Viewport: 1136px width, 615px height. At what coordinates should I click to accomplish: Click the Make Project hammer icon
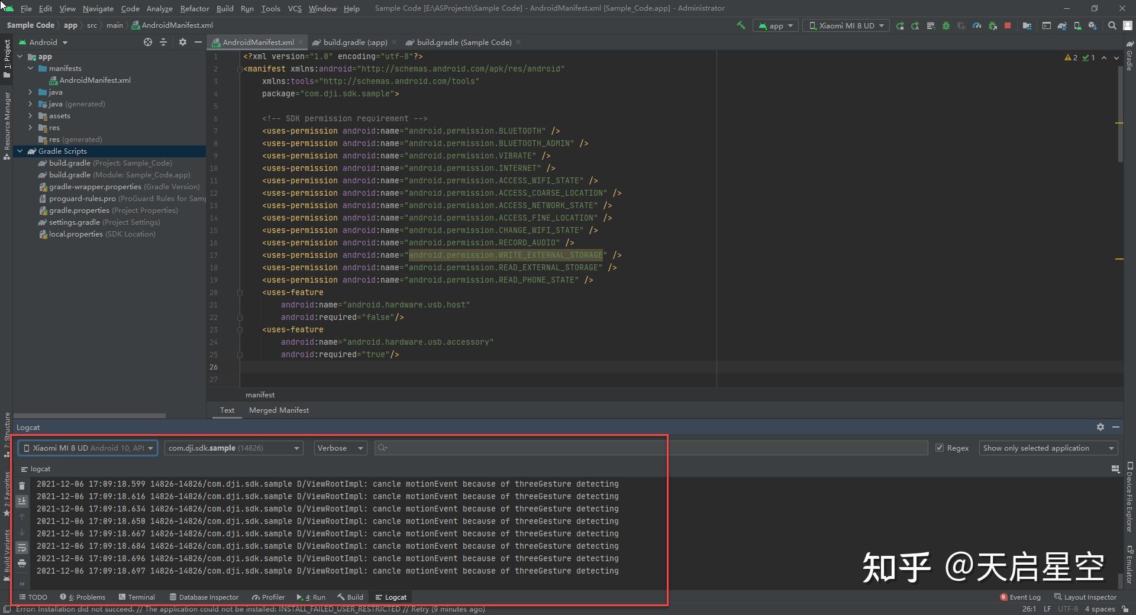click(740, 25)
